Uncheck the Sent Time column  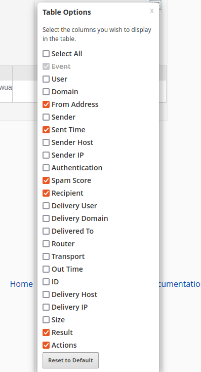[x=46, y=130]
